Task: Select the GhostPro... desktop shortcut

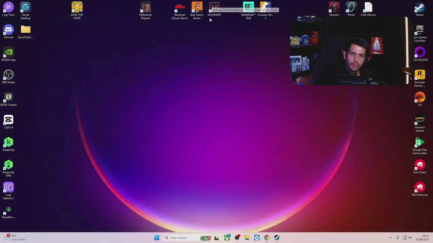Action: tap(8, 212)
